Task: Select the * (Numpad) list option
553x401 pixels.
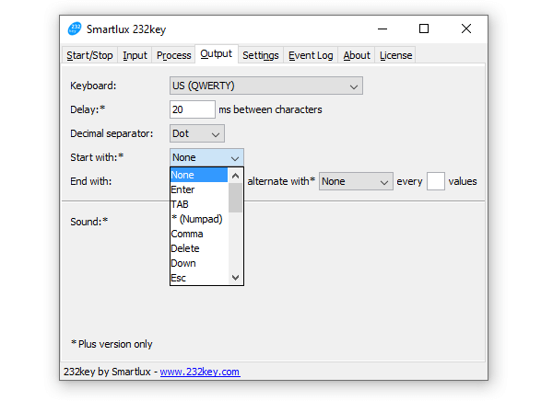Action: click(195, 219)
